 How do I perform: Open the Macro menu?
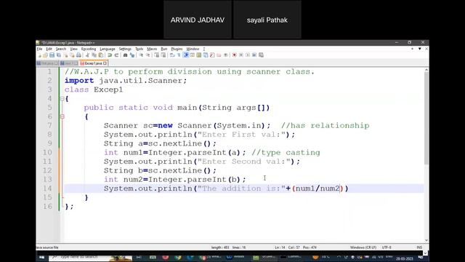(152, 49)
